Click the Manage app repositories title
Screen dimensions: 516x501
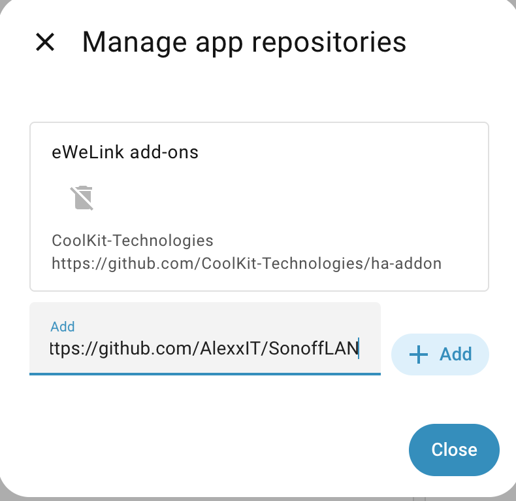244,43
